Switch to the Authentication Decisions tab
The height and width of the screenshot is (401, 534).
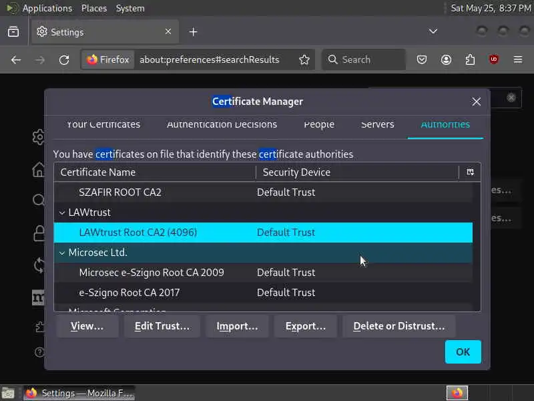[x=222, y=124]
